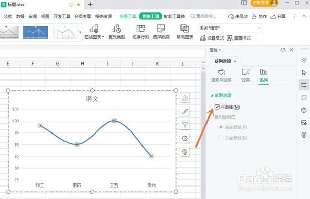
Task: Click the 王五 data point on line
Action: point(114,121)
